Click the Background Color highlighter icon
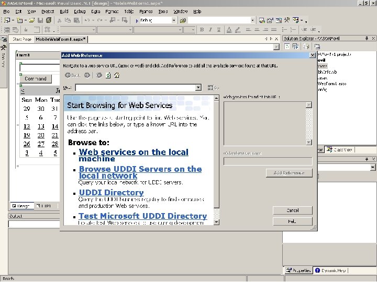 [x=238, y=30]
